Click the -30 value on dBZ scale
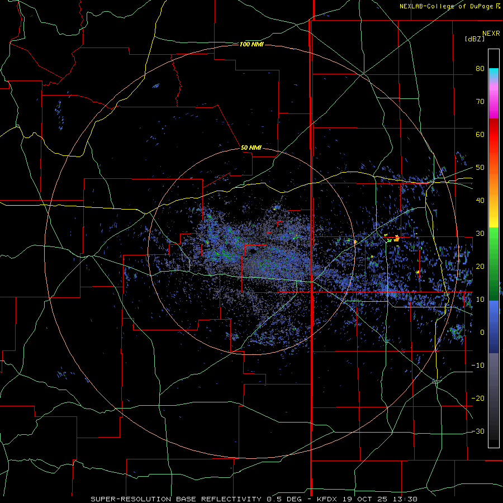 click(478, 431)
